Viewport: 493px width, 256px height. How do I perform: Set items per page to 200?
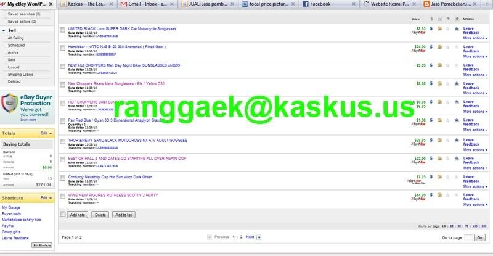click(484, 226)
